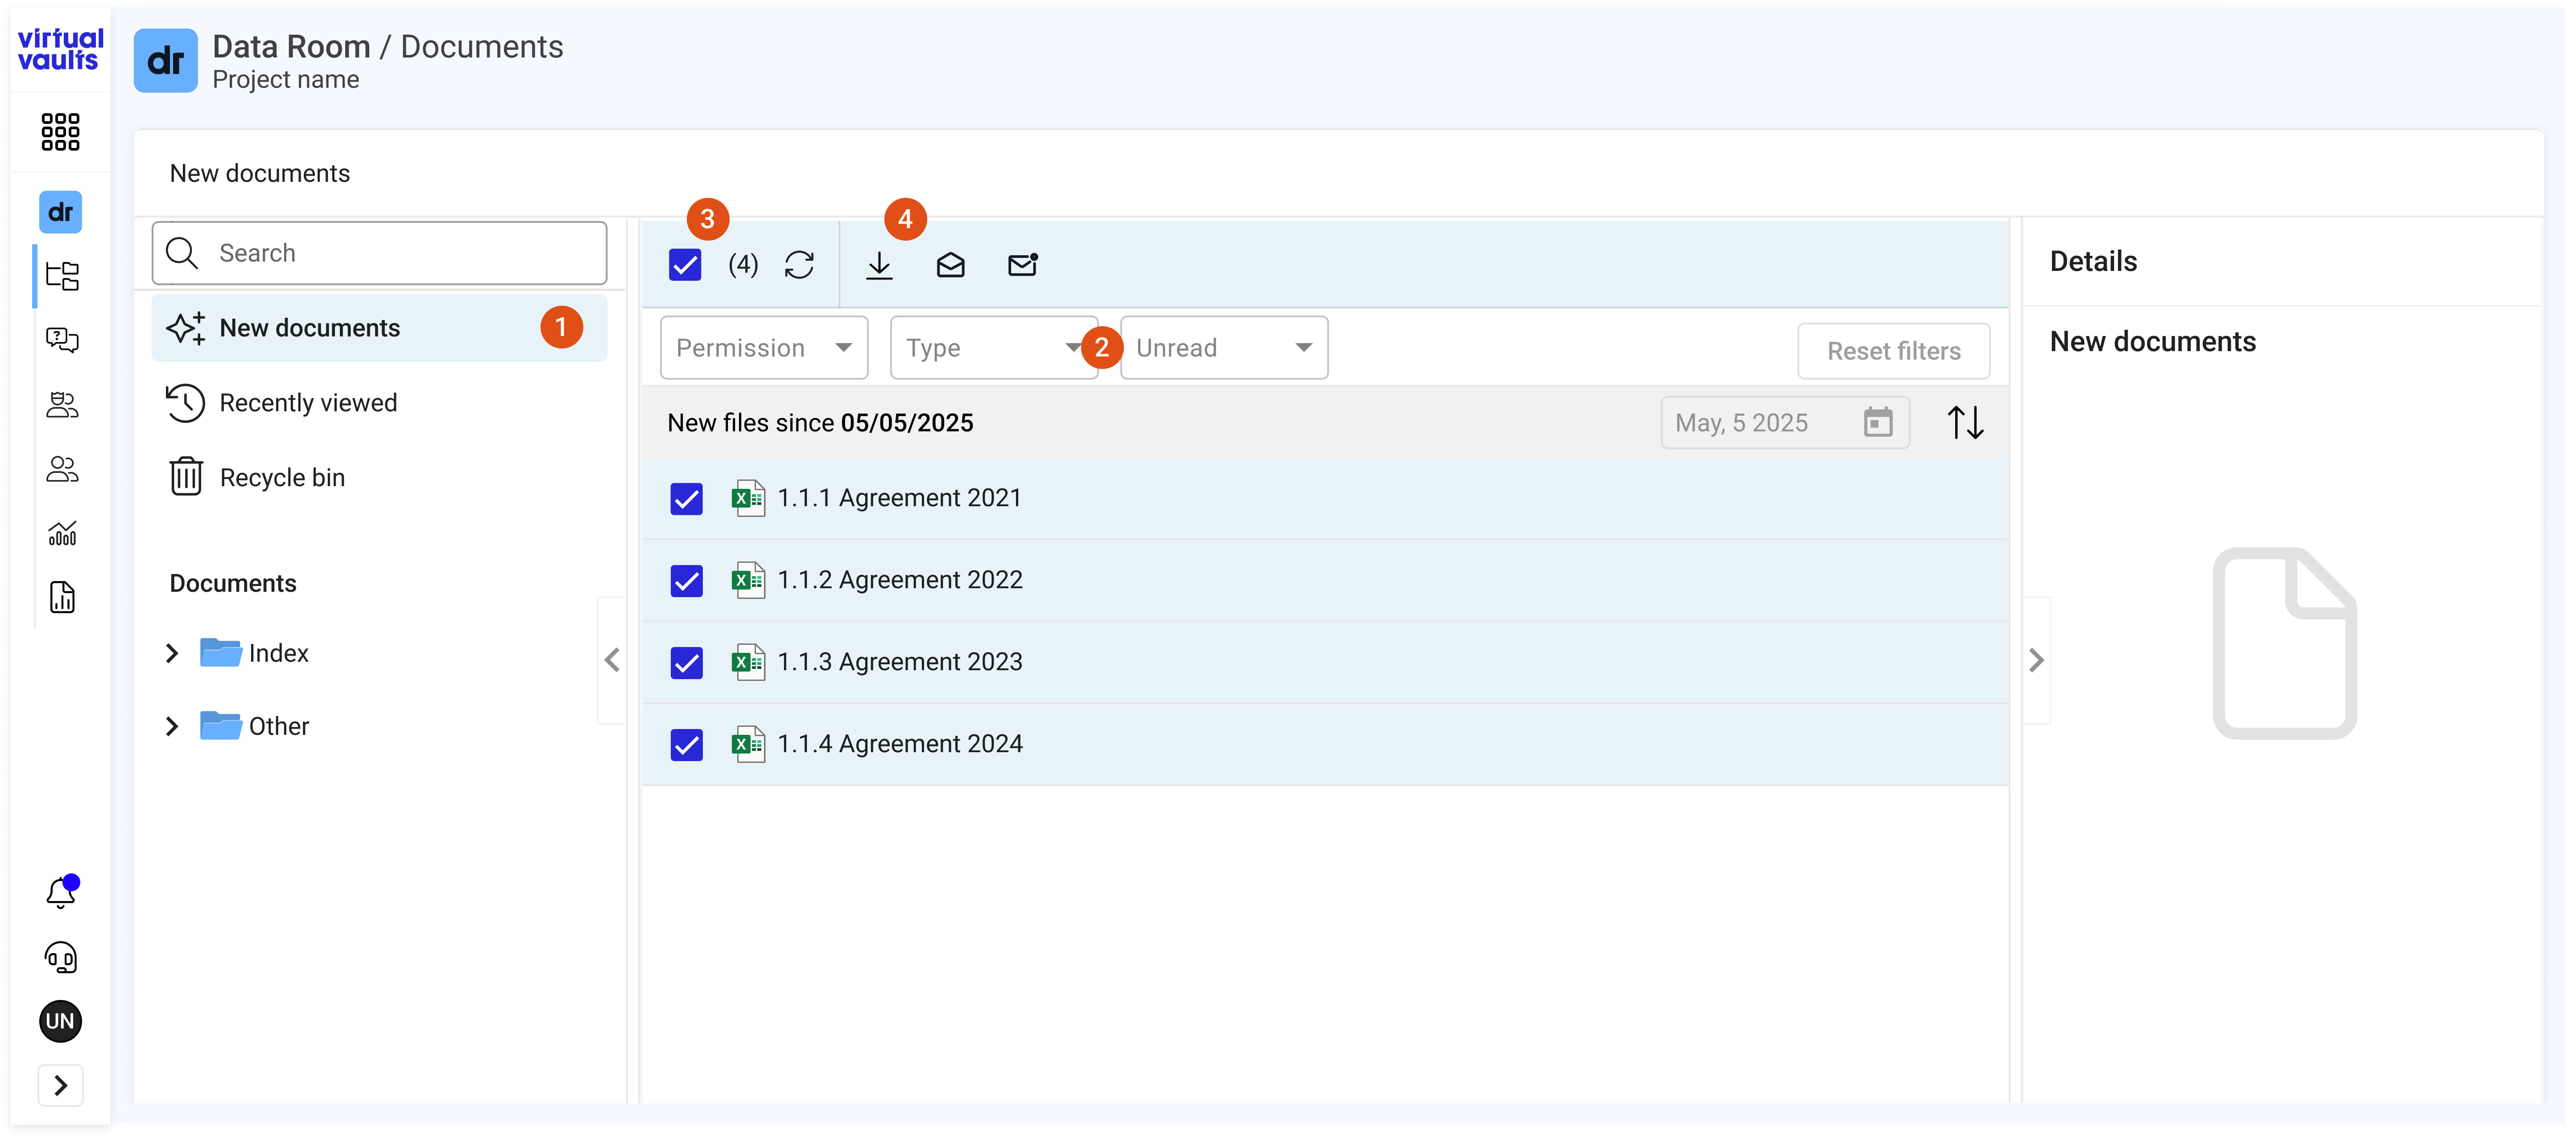Image resolution: width=2576 pixels, height=1139 pixels.
Task: Toggle the sort order arrows
Action: [1965, 422]
